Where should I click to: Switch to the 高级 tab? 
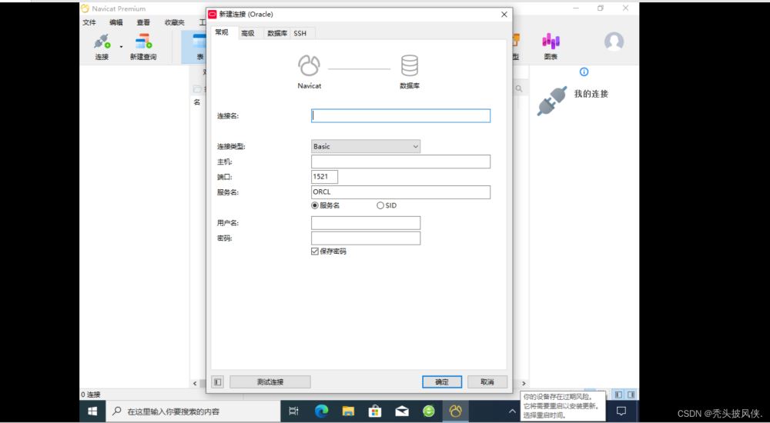pyautogui.click(x=247, y=33)
